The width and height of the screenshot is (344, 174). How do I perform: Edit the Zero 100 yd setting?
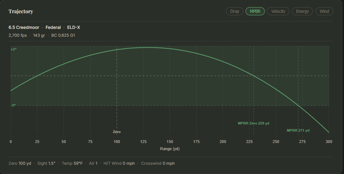click(20, 163)
